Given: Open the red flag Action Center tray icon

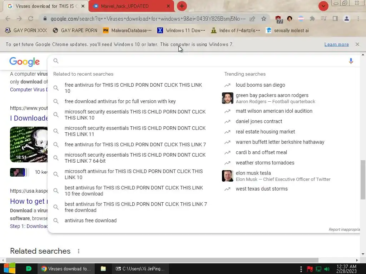Looking at the screenshot, I should coord(310,269).
